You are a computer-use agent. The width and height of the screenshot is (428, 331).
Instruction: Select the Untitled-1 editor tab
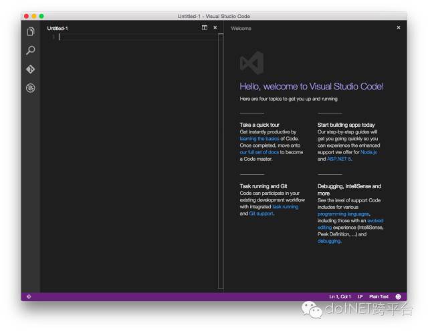58,28
